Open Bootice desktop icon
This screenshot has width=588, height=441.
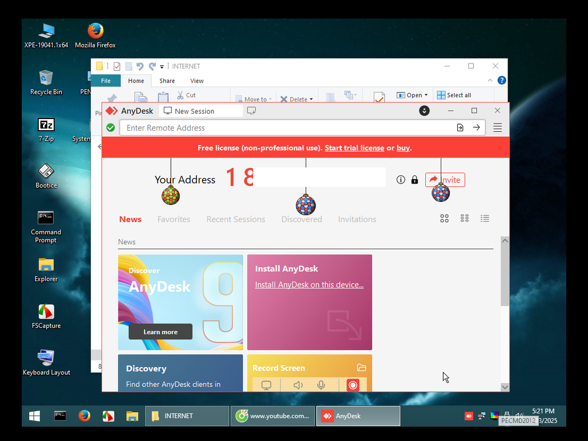pyautogui.click(x=46, y=176)
